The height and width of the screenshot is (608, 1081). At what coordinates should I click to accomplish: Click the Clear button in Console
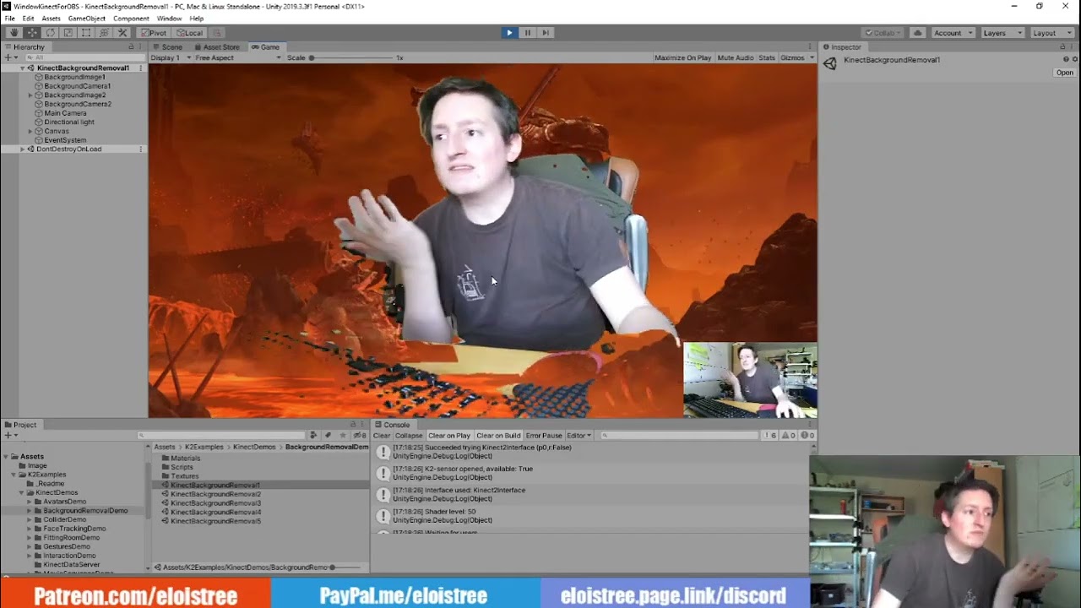tap(382, 436)
